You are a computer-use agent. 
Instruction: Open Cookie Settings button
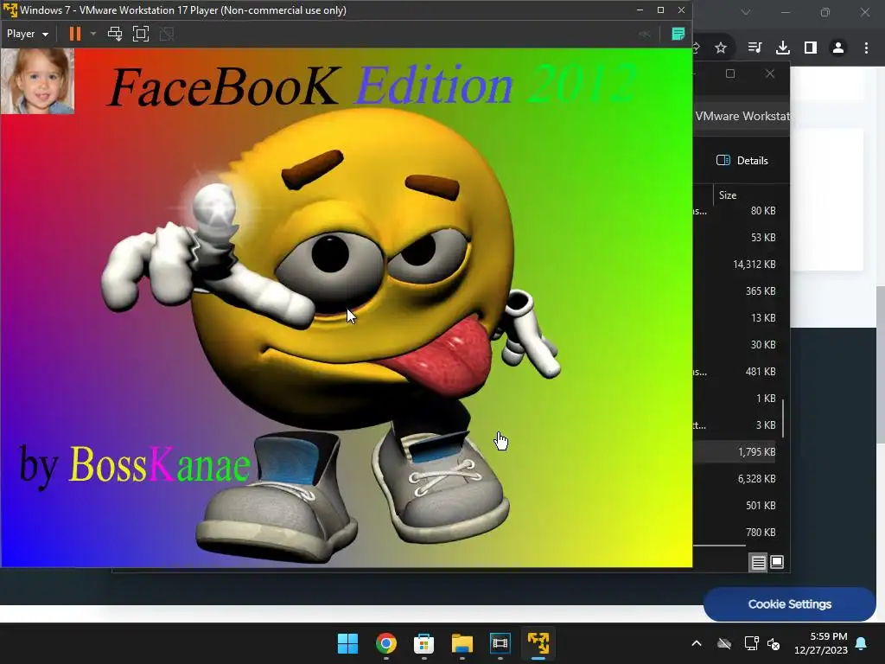point(789,604)
